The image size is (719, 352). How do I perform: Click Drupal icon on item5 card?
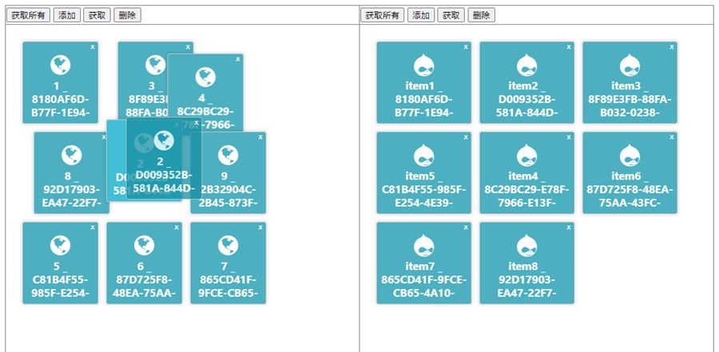click(424, 156)
